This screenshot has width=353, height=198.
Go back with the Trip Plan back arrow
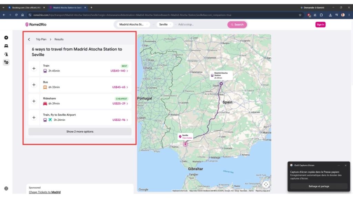pos(29,39)
